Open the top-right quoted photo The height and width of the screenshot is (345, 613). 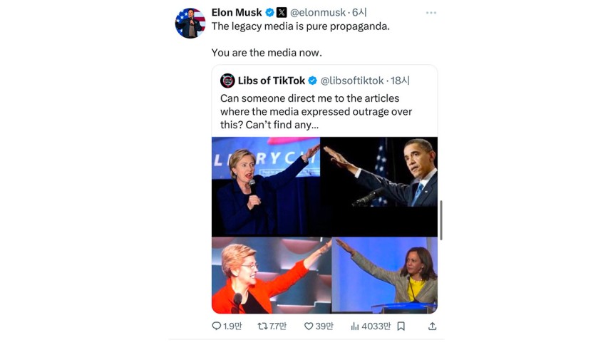coord(379,172)
